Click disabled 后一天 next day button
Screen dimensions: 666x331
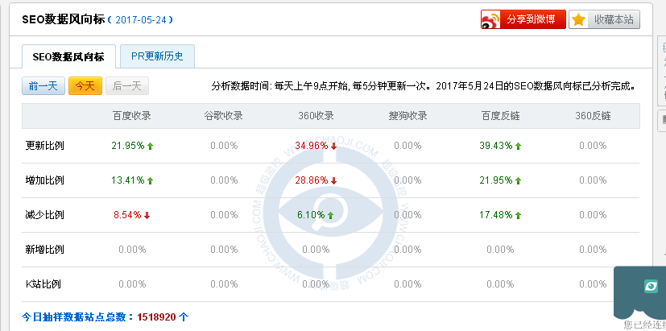[127, 86]
